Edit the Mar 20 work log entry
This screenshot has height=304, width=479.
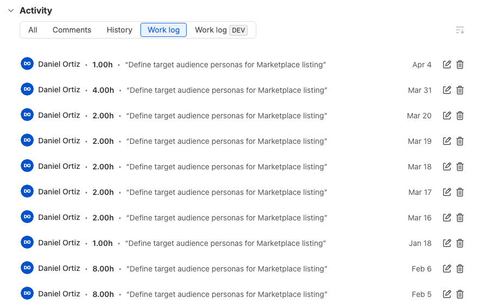447,116
